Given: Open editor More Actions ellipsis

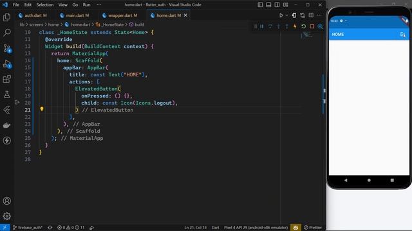Looking at the screenshot, I should [319, 15].
